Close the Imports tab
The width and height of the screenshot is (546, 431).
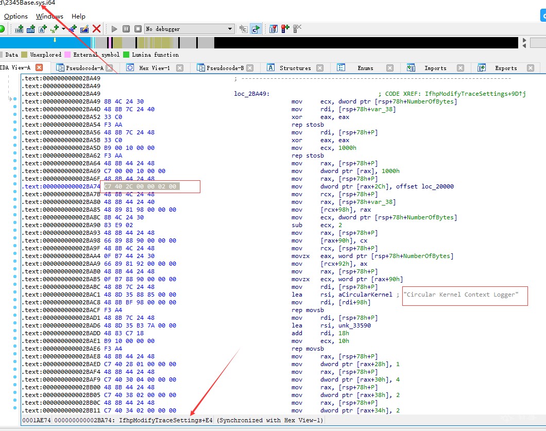(460, 68)
